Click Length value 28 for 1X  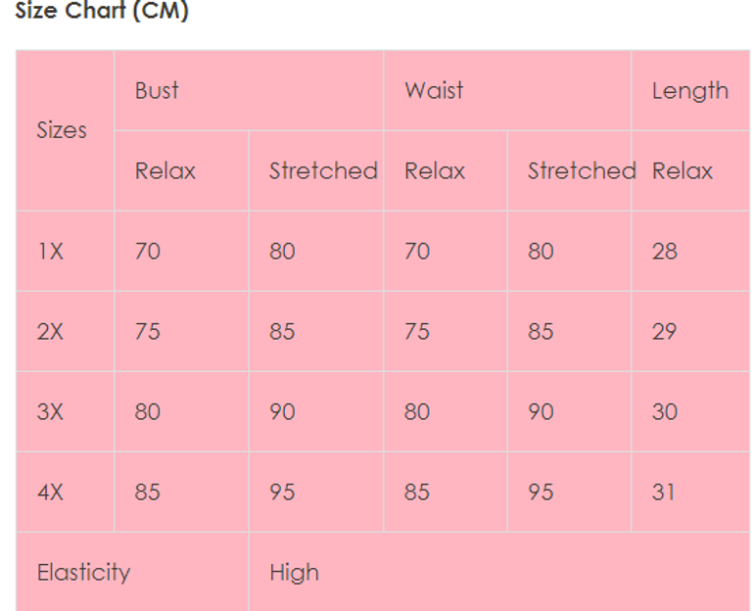690,251
